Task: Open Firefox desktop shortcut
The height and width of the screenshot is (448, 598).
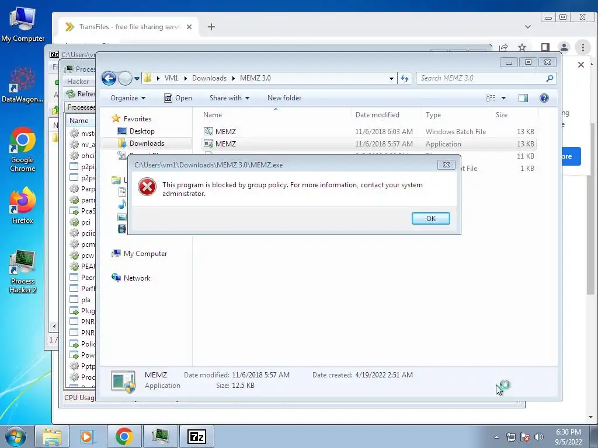Action: 23,205
